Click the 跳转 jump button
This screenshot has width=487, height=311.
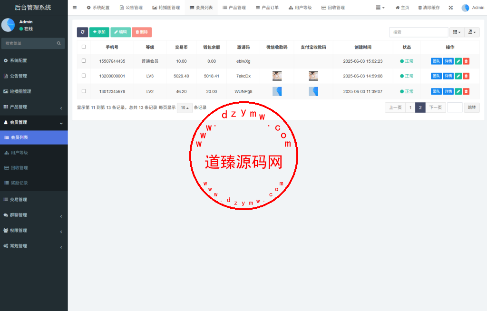(472, 107)
